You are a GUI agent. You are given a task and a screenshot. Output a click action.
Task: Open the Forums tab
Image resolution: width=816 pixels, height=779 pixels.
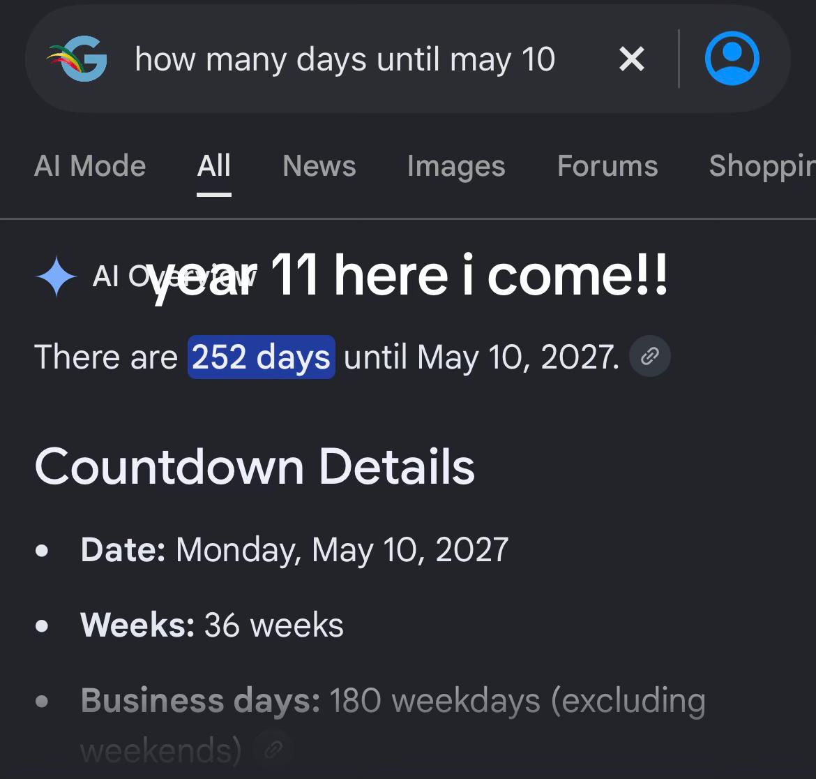(x=608, y=166)
